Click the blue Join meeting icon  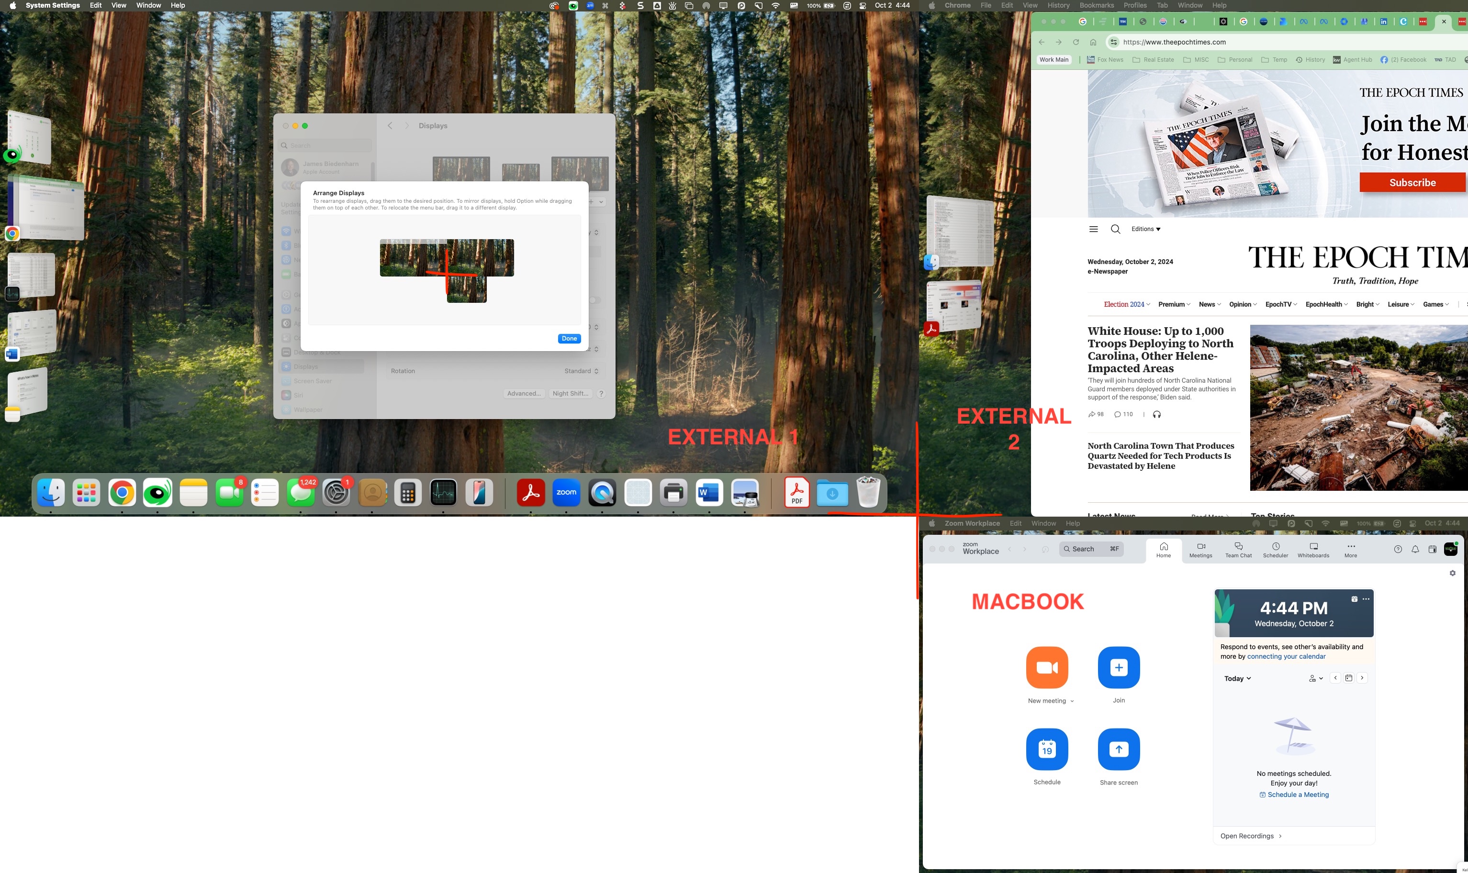point(1119,667)
